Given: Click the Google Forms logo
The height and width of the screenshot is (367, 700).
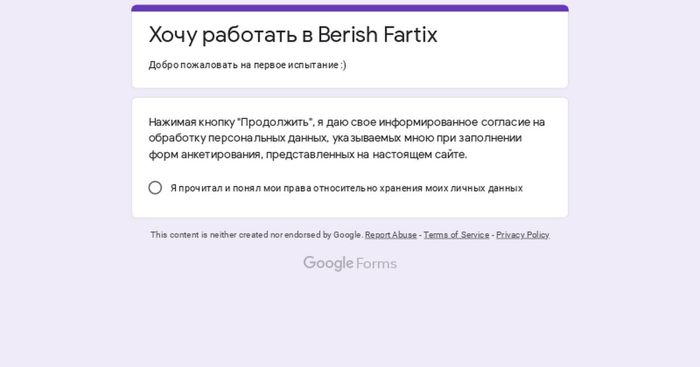Looking at the screenshot, I should pos(350,263).
